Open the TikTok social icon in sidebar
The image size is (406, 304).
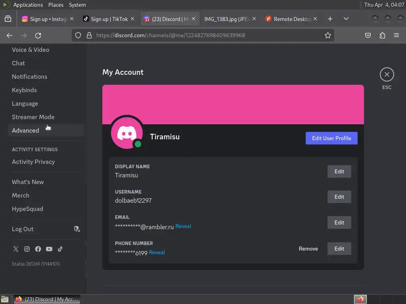pos(60,249)
